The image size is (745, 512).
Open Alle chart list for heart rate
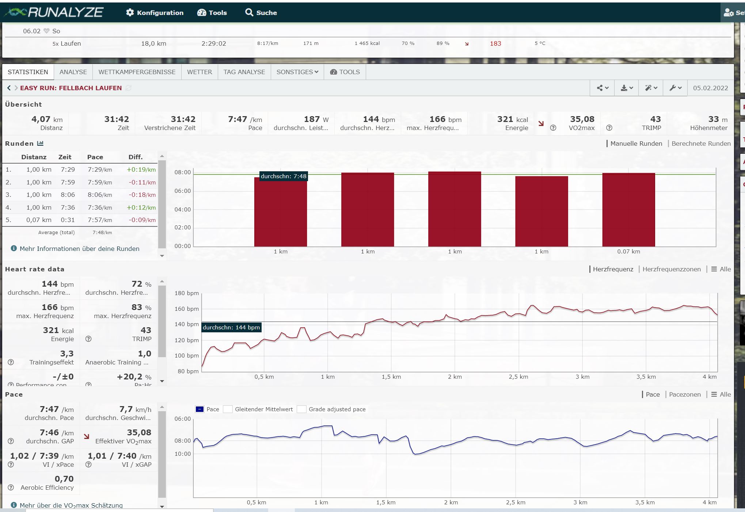(x=721, y=269)
